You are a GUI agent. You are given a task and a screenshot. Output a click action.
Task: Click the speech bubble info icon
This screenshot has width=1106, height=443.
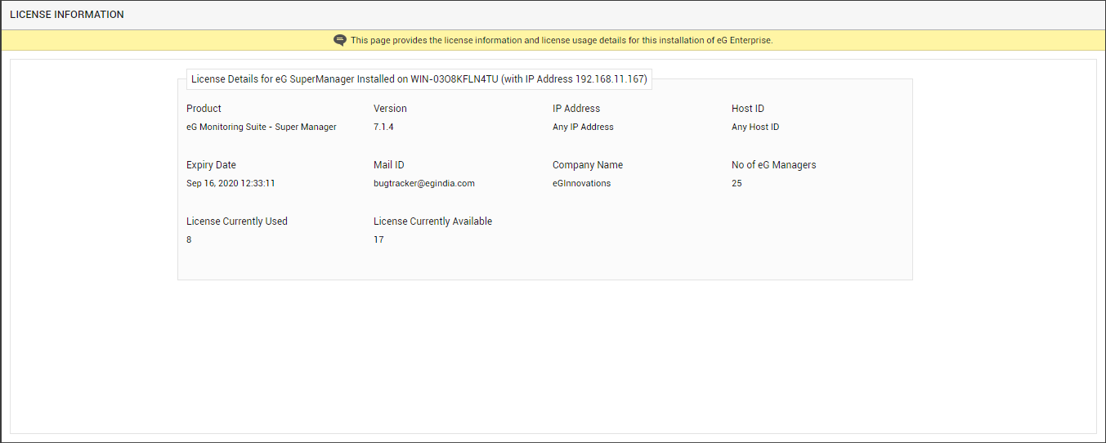coord(340,40)
